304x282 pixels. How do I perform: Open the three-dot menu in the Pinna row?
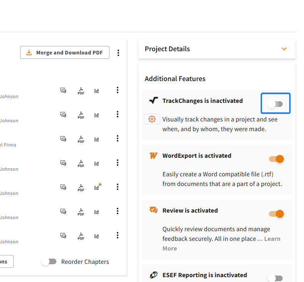(x=118, y=138)
